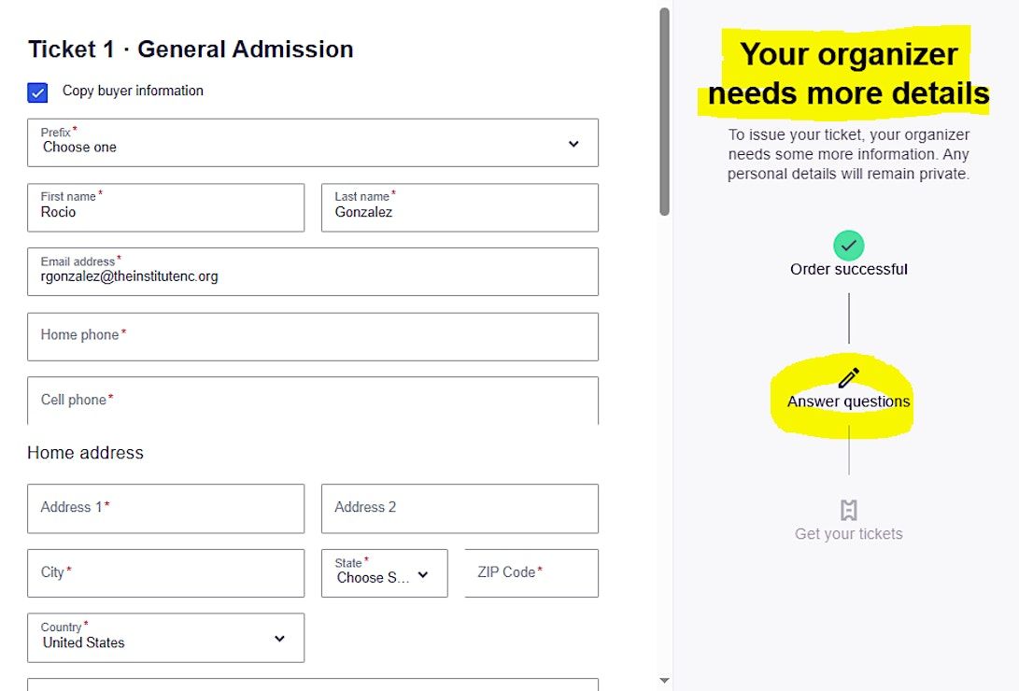Click the green Order successful checkmark icon

coord(848,246)
